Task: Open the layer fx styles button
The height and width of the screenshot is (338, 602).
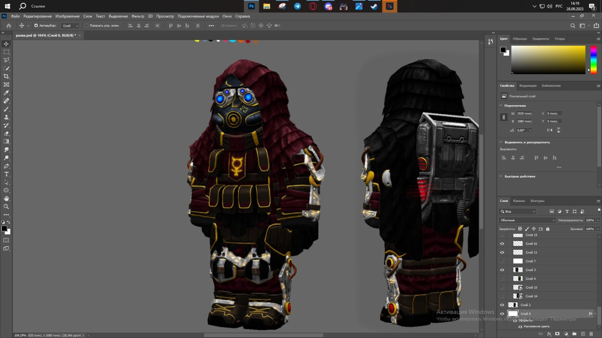Action: point(549,334)
